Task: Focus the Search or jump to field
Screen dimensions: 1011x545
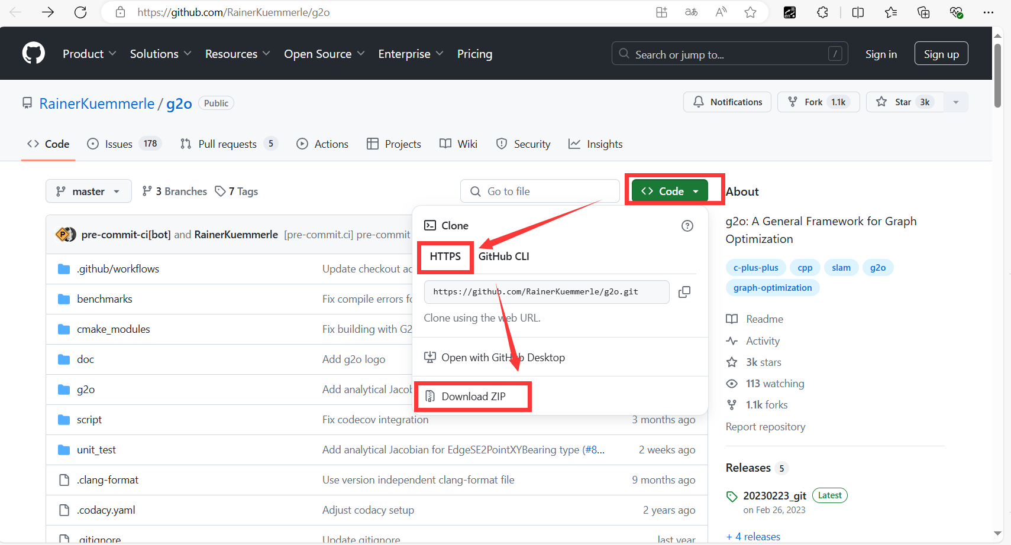Action: pyautogui.click(x=729, y=54)
